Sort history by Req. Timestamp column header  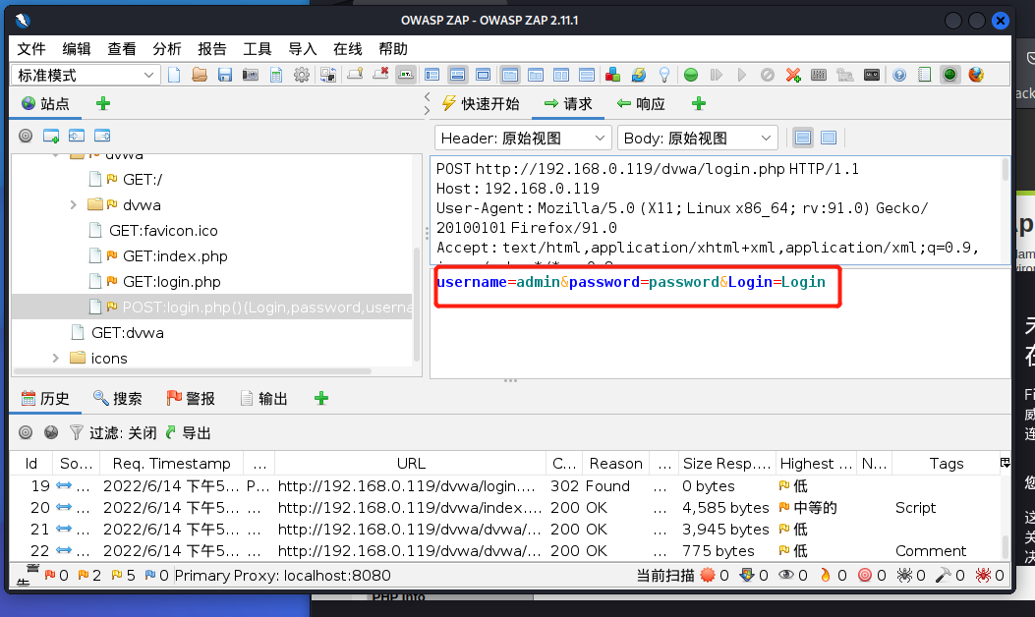point(172,464)
